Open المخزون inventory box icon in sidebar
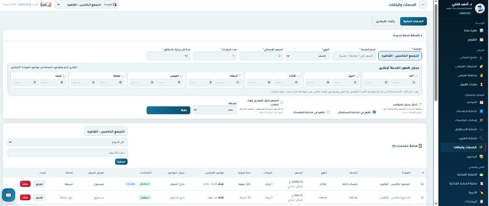The image size is (489, 206). pos(481,156)
